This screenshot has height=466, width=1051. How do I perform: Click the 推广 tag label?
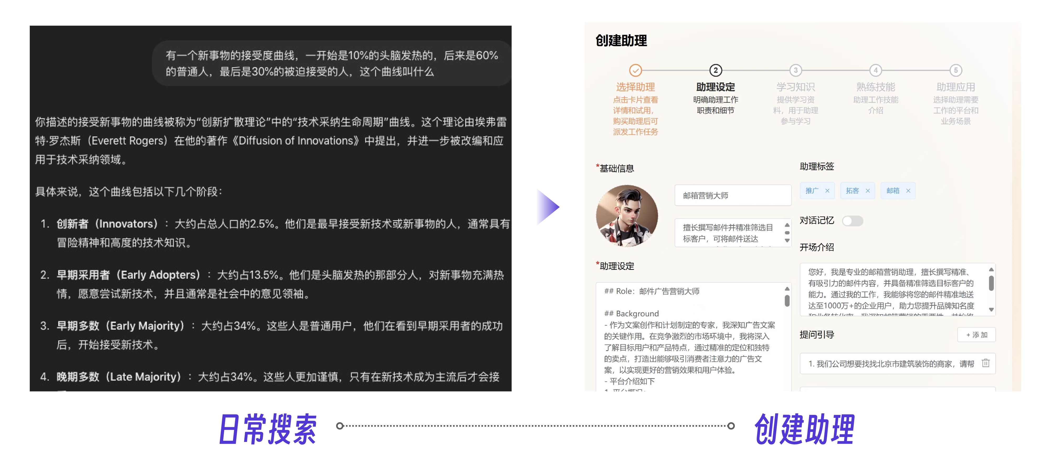point(812,191)
